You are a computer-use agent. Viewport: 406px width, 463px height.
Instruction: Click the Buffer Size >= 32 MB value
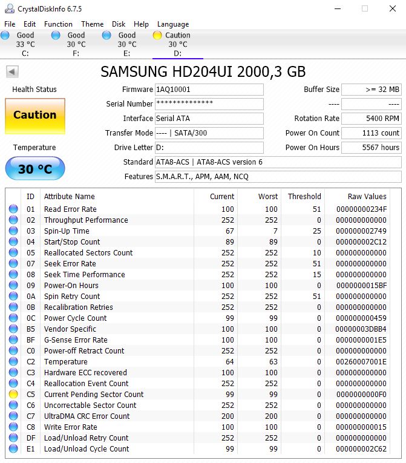pos(372,90)
